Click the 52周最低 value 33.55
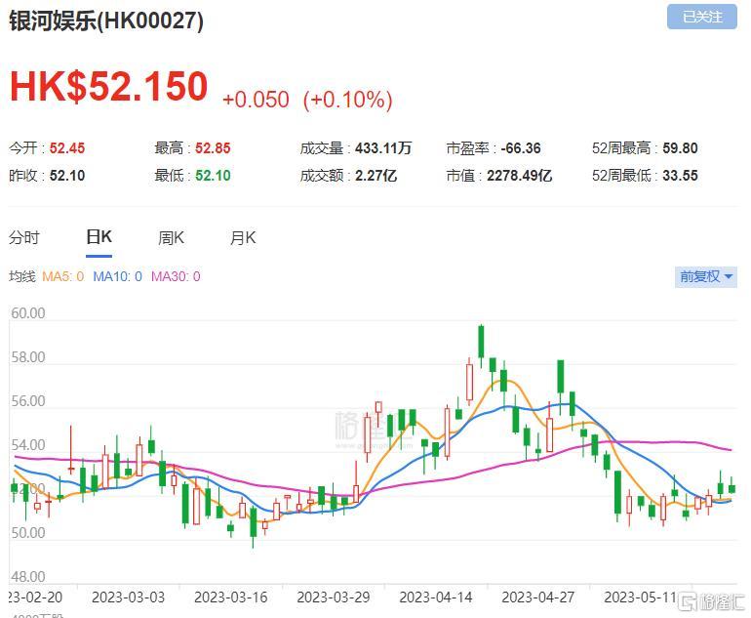Image resolution: width=751 pixels, height=618 pixels. coord(680,176)
